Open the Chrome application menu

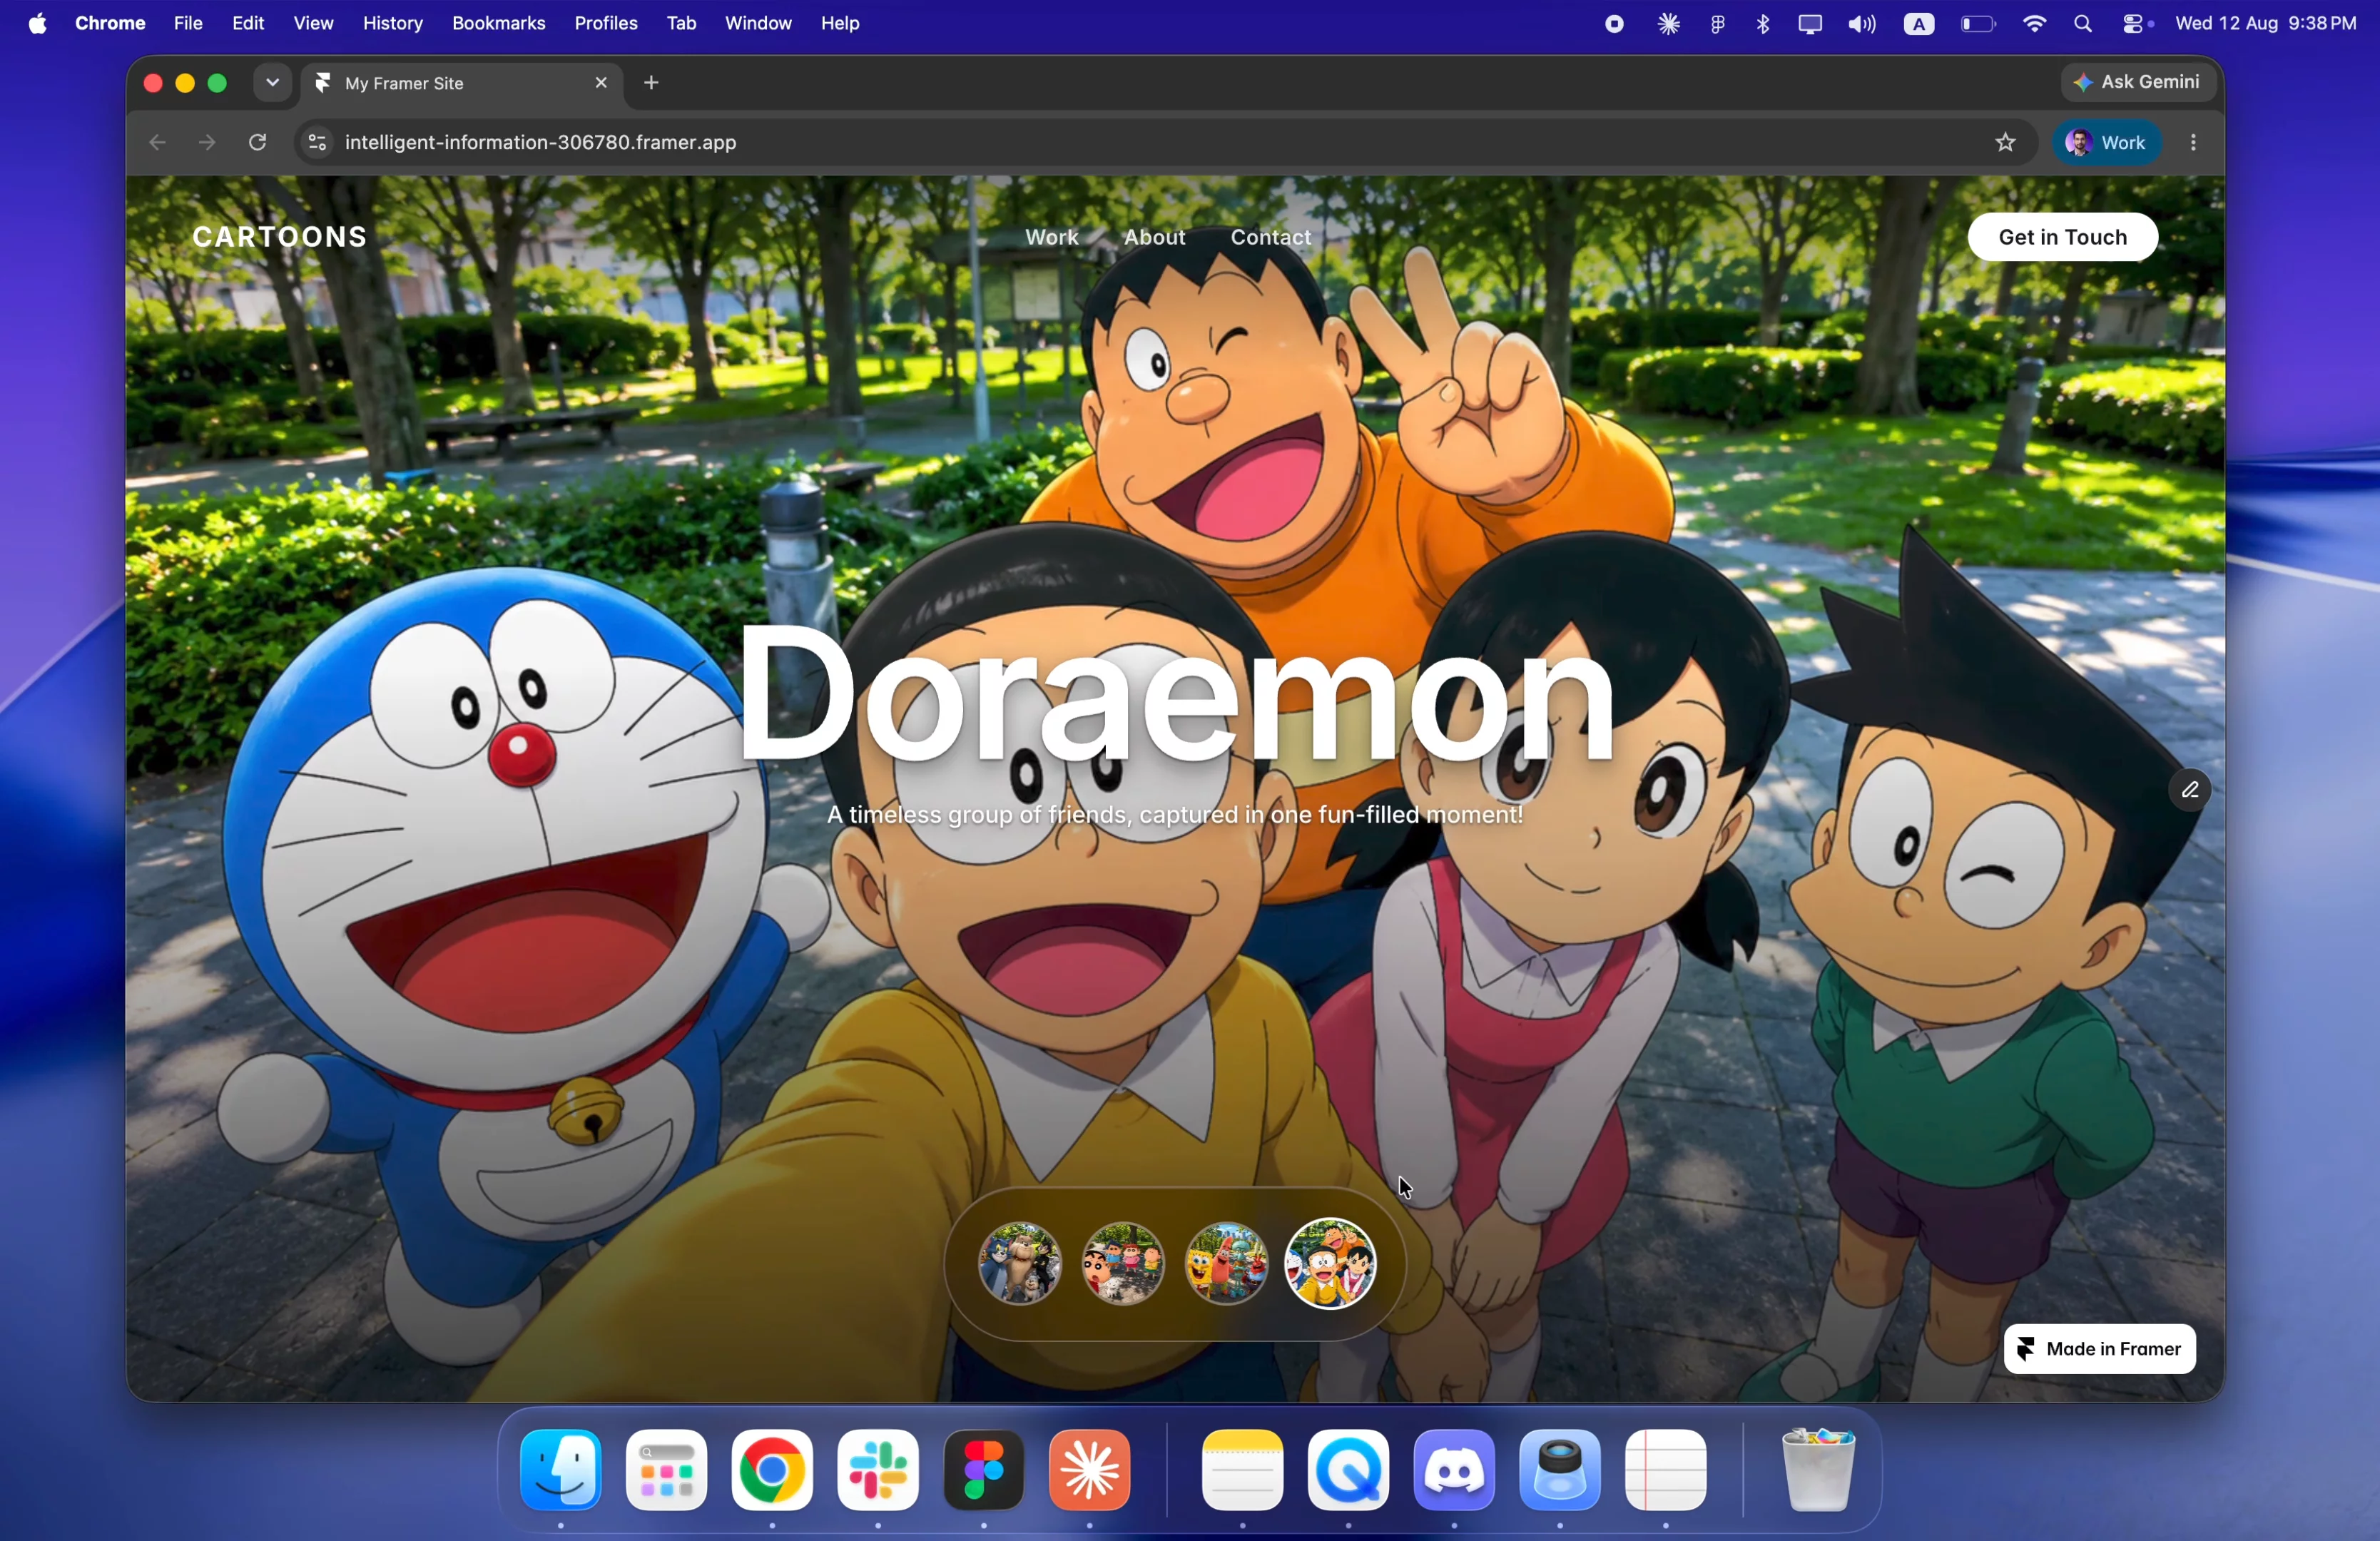click(x=110, y=23)
